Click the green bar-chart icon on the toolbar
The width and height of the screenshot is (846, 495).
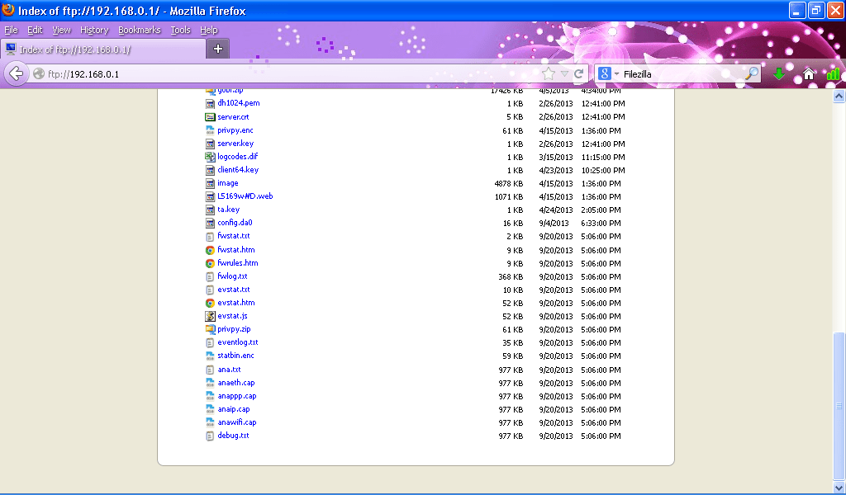pos(834,73)
